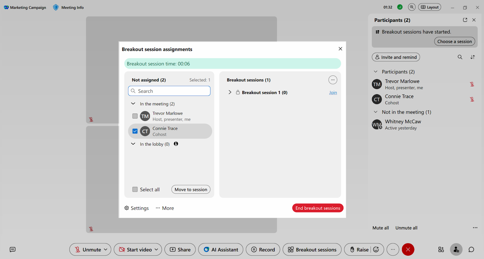Collapse In the lobby (0) group
The width and height of the screenshot is (484, 259).
click(x=133, y=144)
